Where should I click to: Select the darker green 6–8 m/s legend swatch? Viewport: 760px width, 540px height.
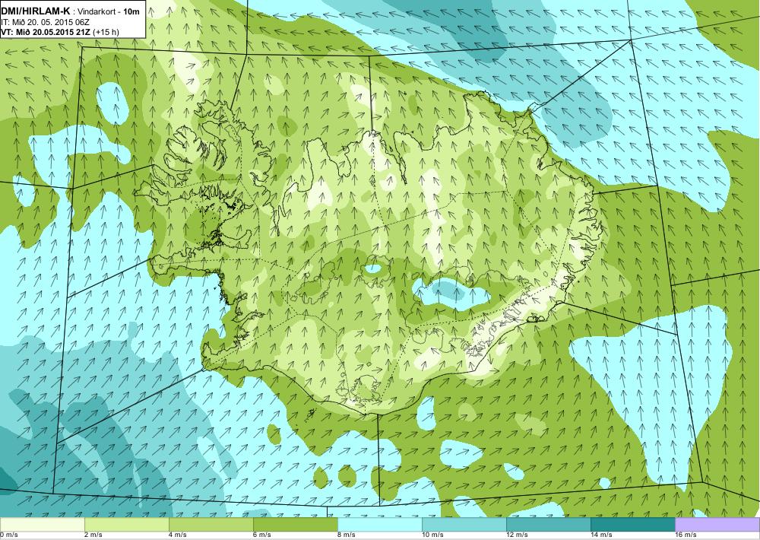pyautogui.click(x=296, y=525)
